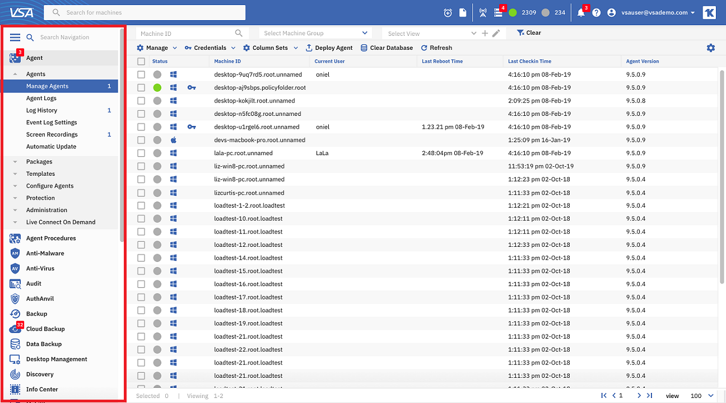The height and width of the screenshot is (403, 726).
Task: Focus the Search for machines field
Action: (x=145, y=12)
